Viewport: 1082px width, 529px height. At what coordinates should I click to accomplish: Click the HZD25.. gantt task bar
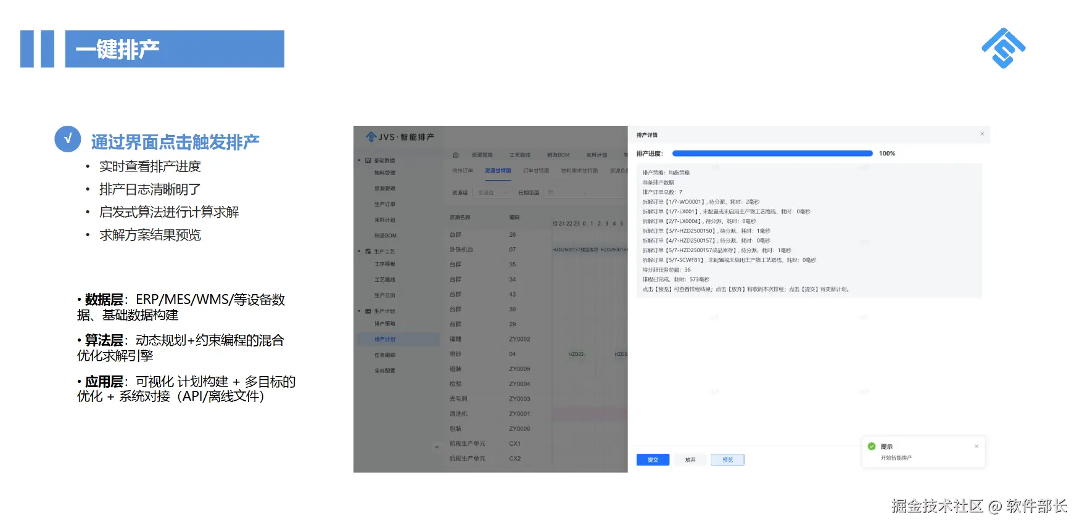coord(577,354)
